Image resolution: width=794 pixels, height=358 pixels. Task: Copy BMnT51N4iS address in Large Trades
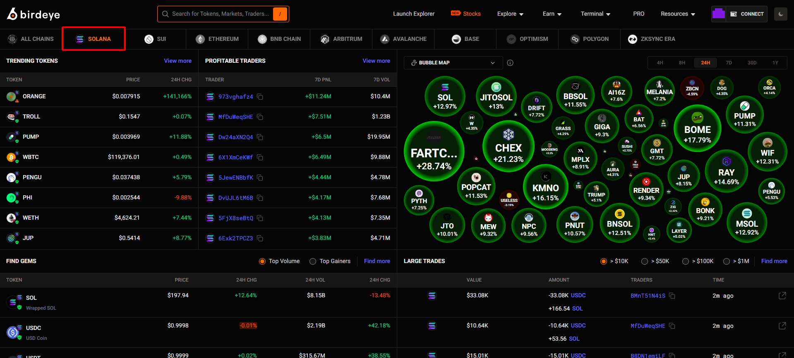click(x=672, y=296)
